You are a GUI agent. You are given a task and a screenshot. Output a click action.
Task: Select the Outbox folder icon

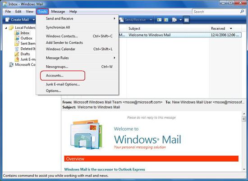pos(17,38)
